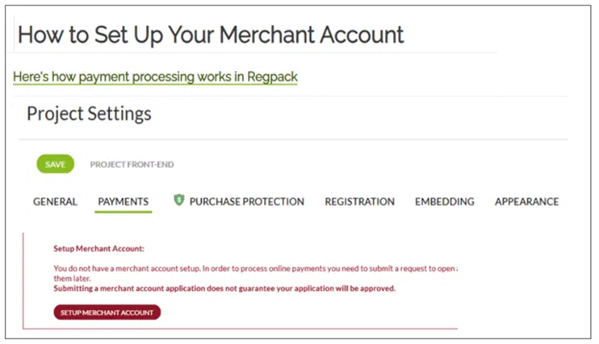Screen dimensions: 599x344
Task: Click the green underline beneath PAYMENTS tab
Action: 123,212
